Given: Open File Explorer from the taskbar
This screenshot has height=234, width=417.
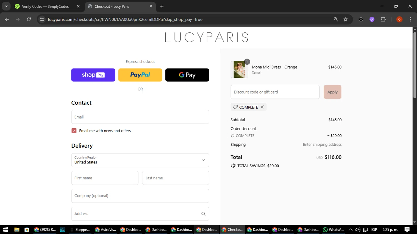Looking at the screenshot, I should pos(17,230).
